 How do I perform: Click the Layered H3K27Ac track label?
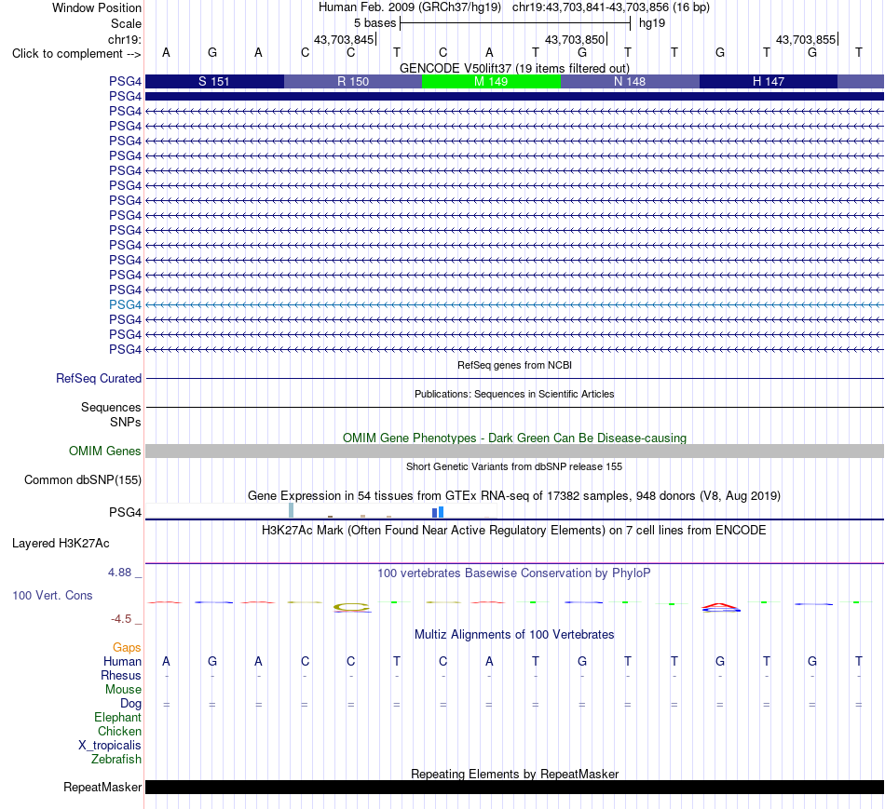pyautogui.click(x=61, y=544)
